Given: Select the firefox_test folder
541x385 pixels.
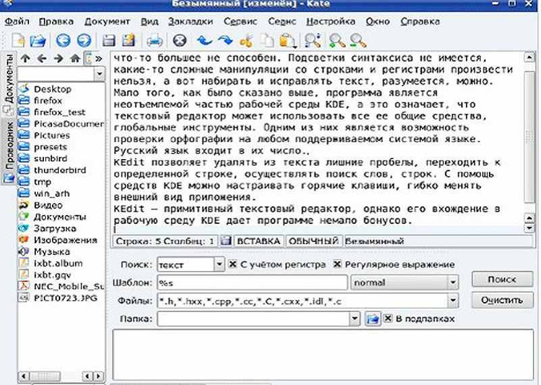Looking at the screenshot, I should click(52, 112).
